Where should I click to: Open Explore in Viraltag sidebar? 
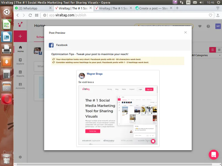20,61
